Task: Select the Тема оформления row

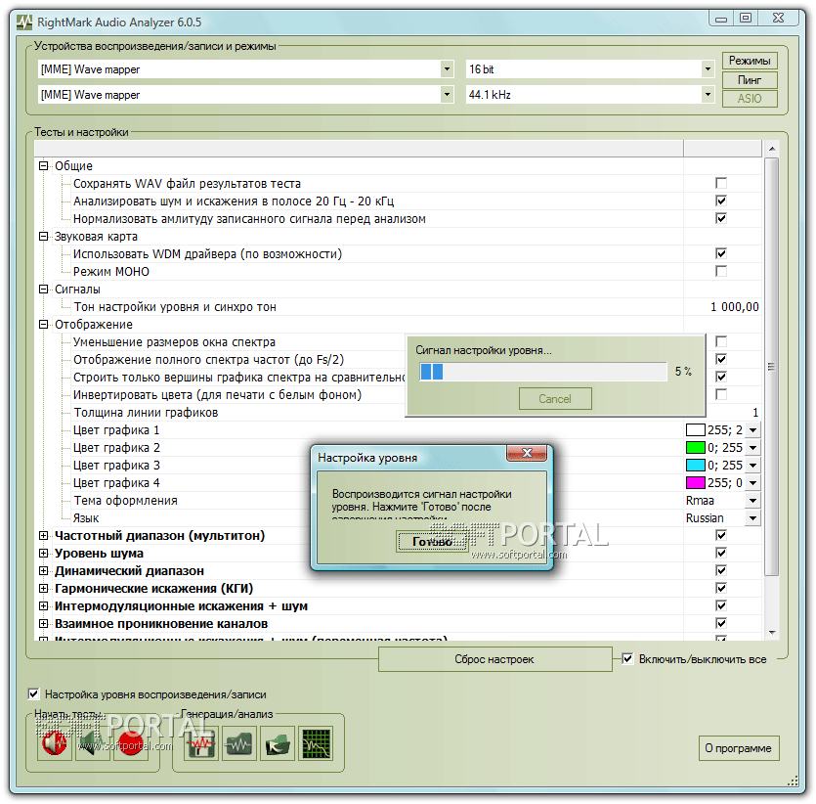Action: tap(398, 501)
